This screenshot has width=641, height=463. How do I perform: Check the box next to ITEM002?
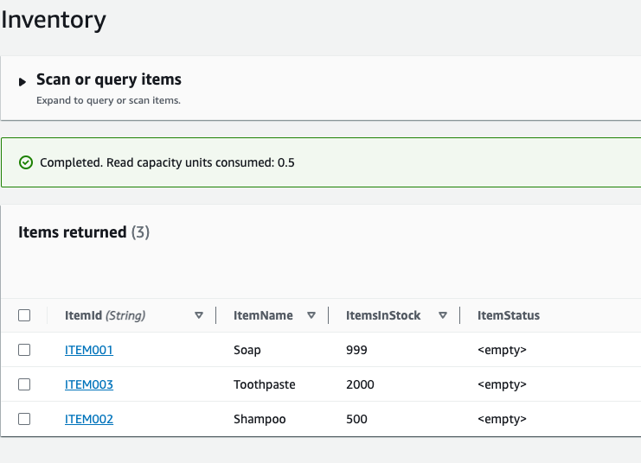click(24, 419)
